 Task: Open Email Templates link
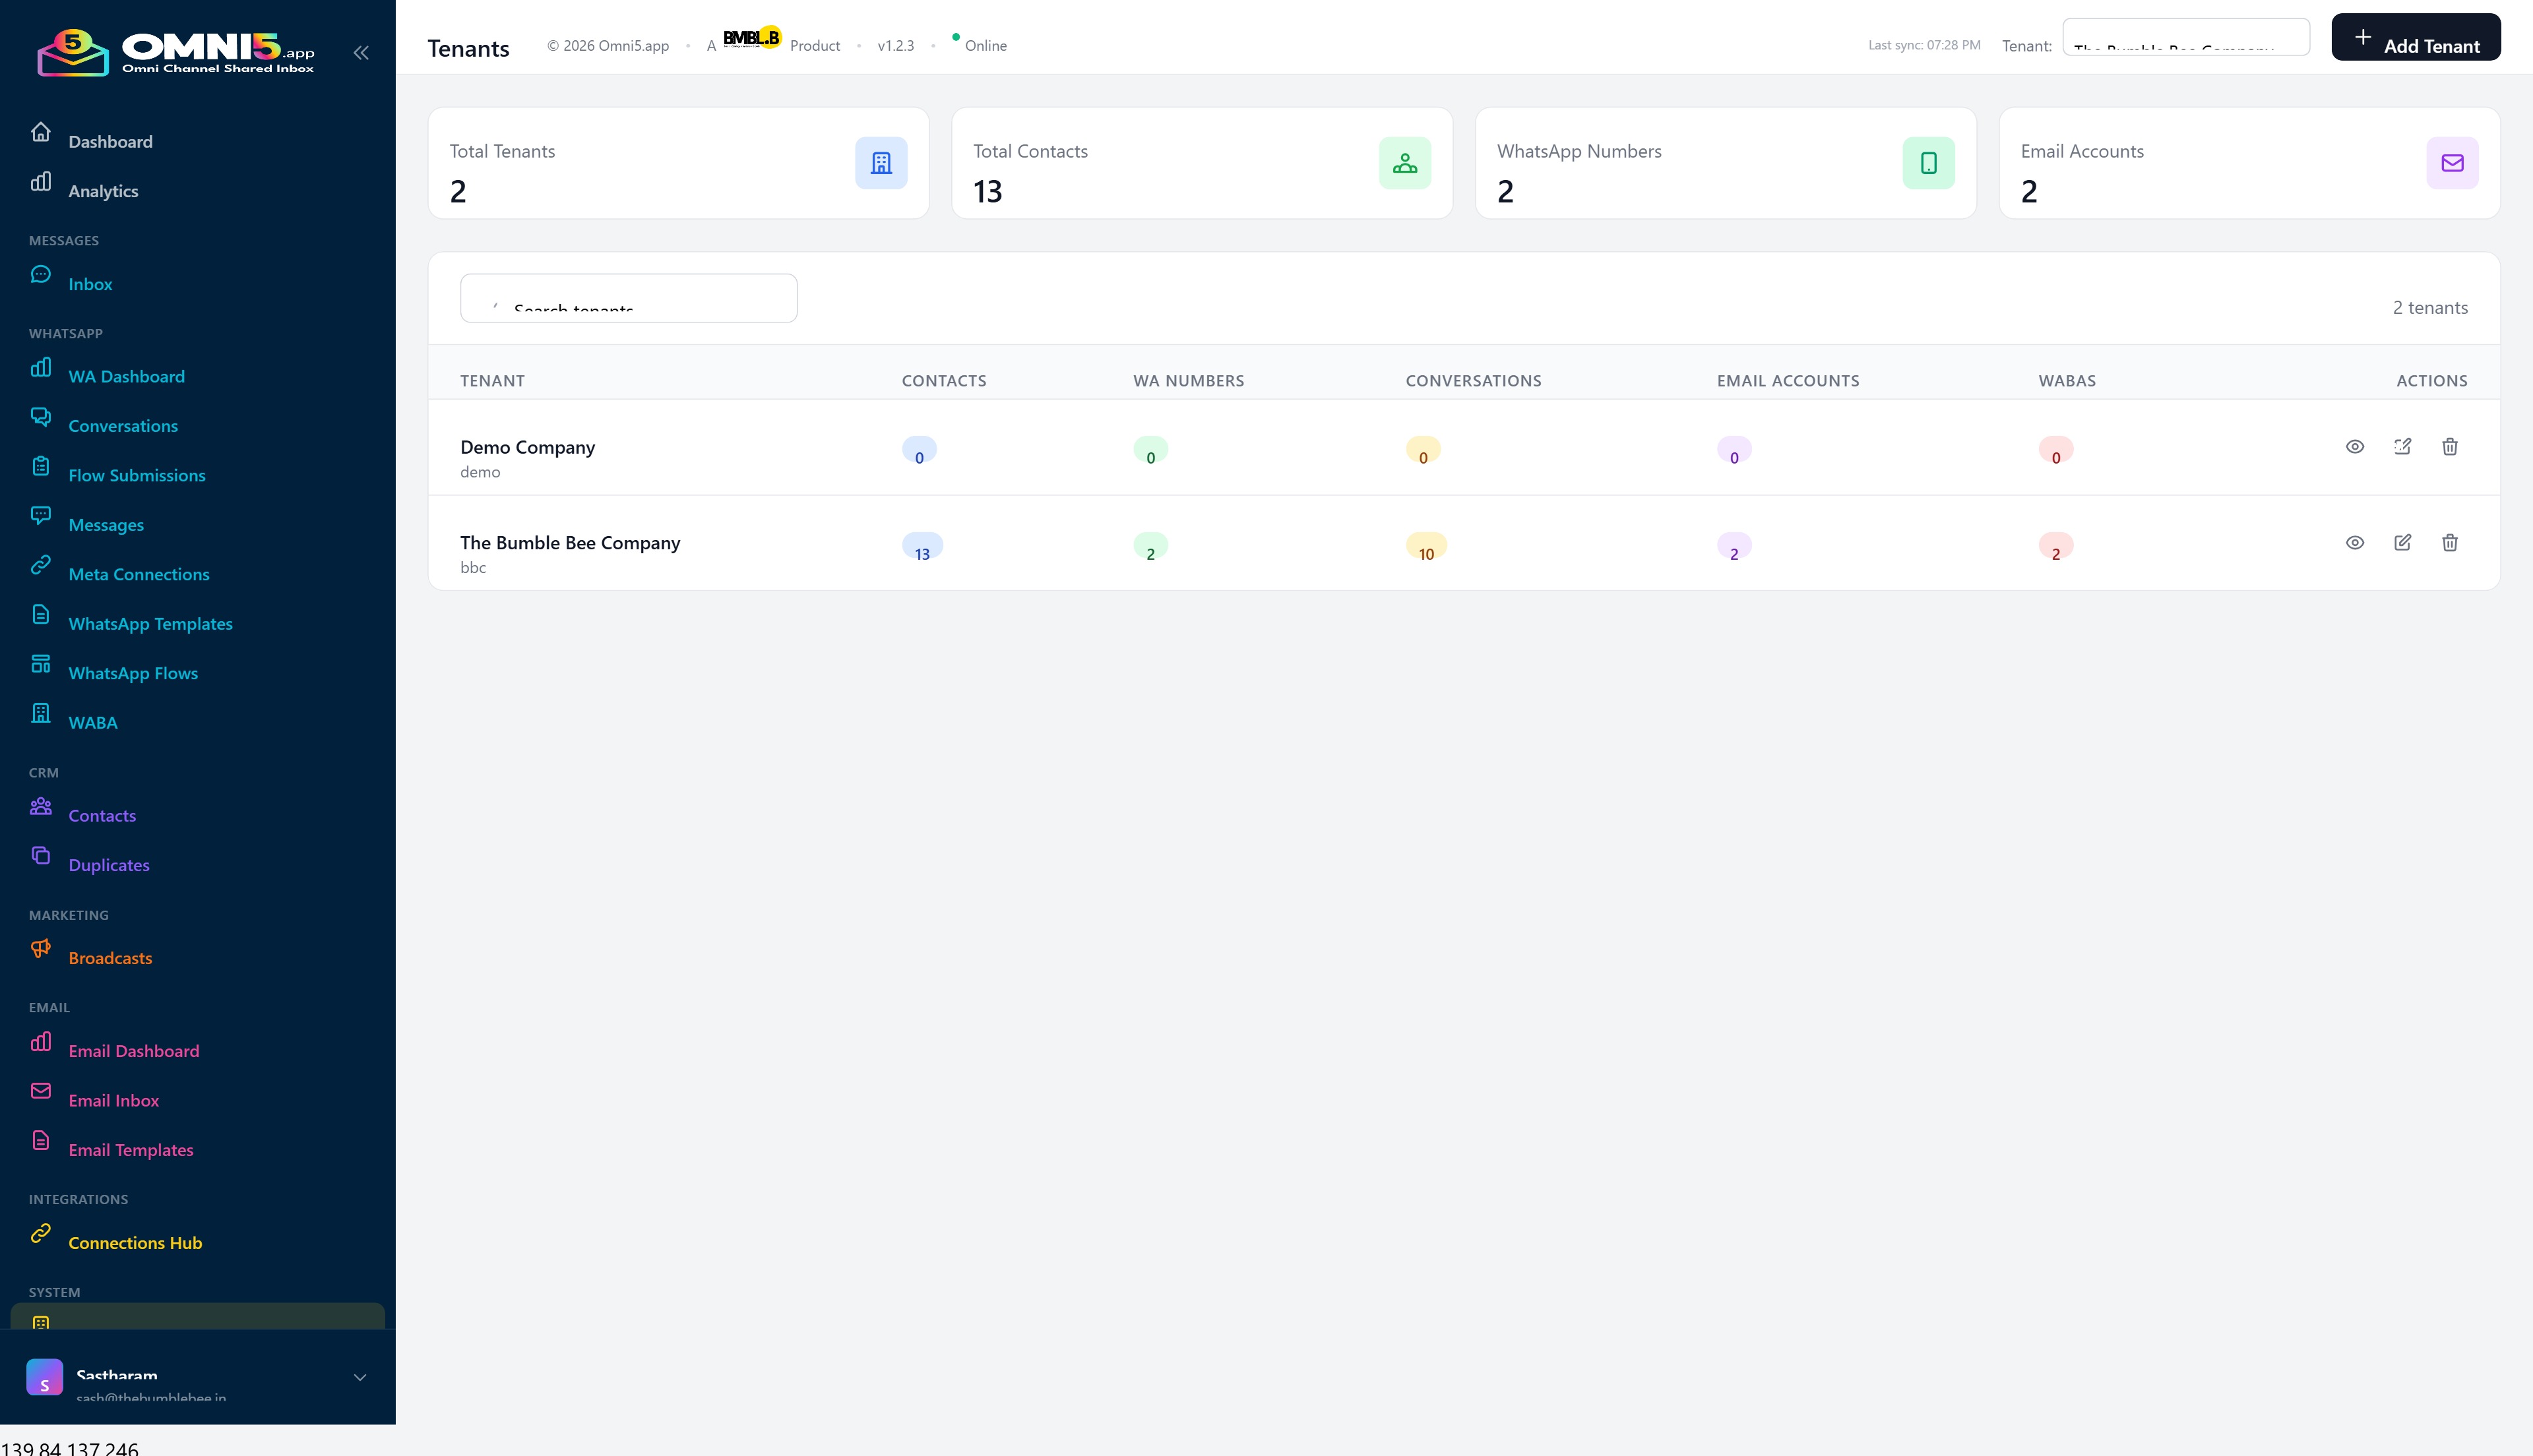point(130,1150)
